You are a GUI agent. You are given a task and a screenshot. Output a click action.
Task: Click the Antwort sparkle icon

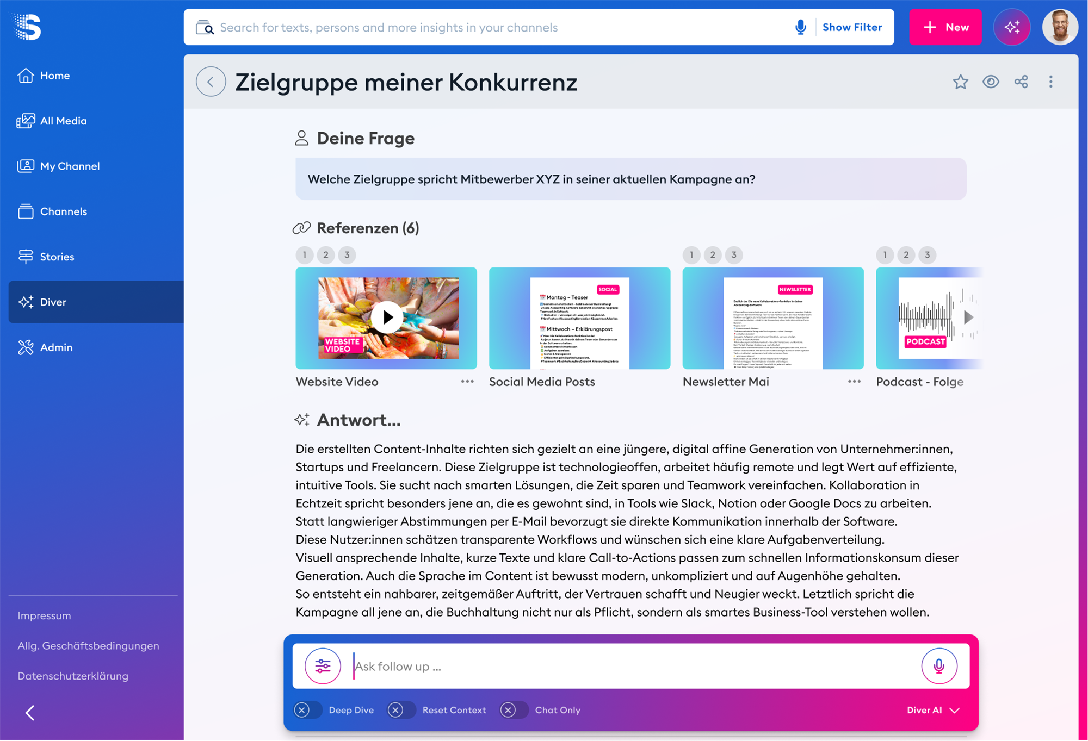[x=302, y=419]
